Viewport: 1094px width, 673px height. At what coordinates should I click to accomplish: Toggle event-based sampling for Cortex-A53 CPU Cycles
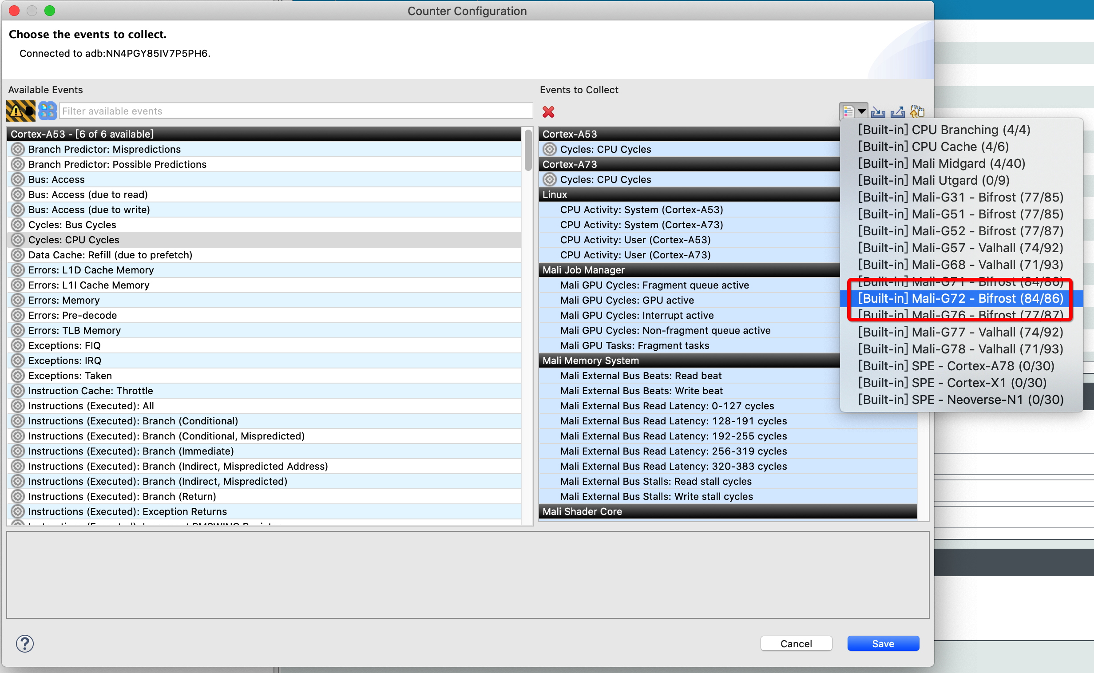coord(550,149)
